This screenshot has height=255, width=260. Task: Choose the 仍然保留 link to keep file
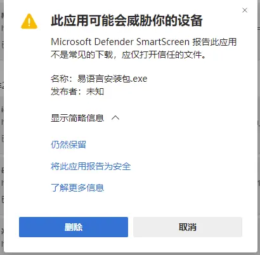(x=68, y=145)
